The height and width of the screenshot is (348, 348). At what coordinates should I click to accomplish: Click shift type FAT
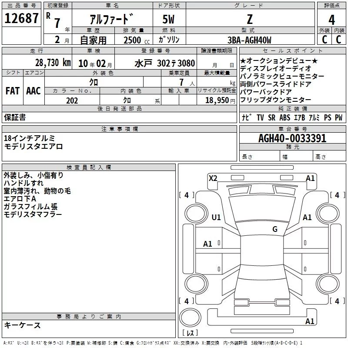point(13,91)
